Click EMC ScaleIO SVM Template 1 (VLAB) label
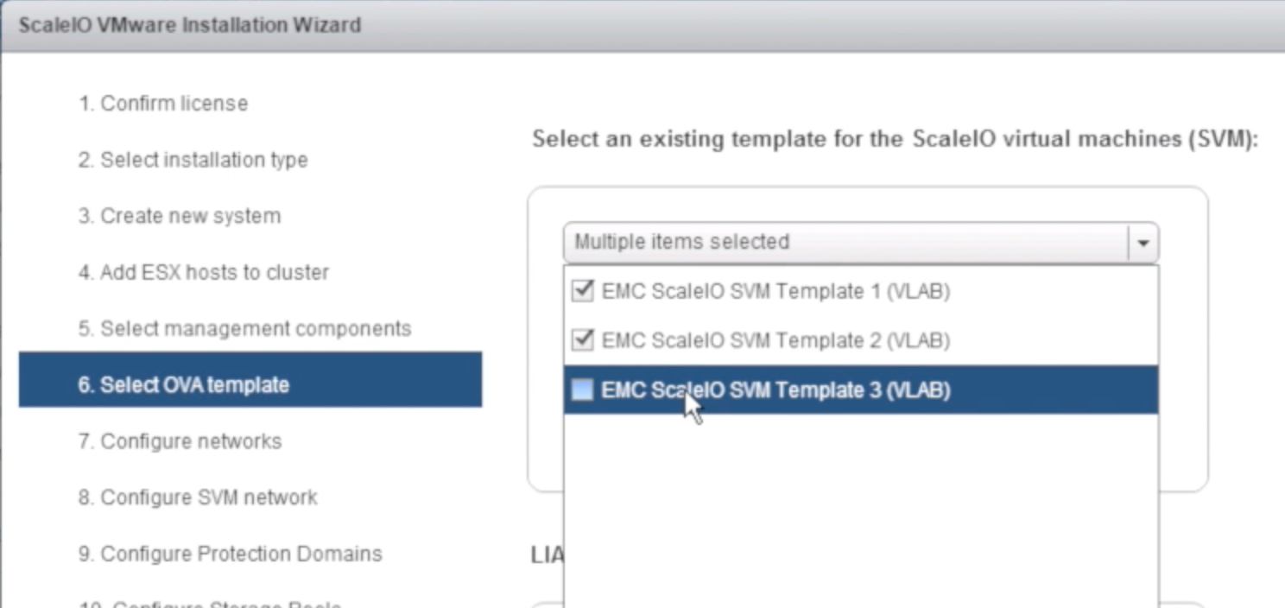The image size is (1285, 608). (775, 292)
